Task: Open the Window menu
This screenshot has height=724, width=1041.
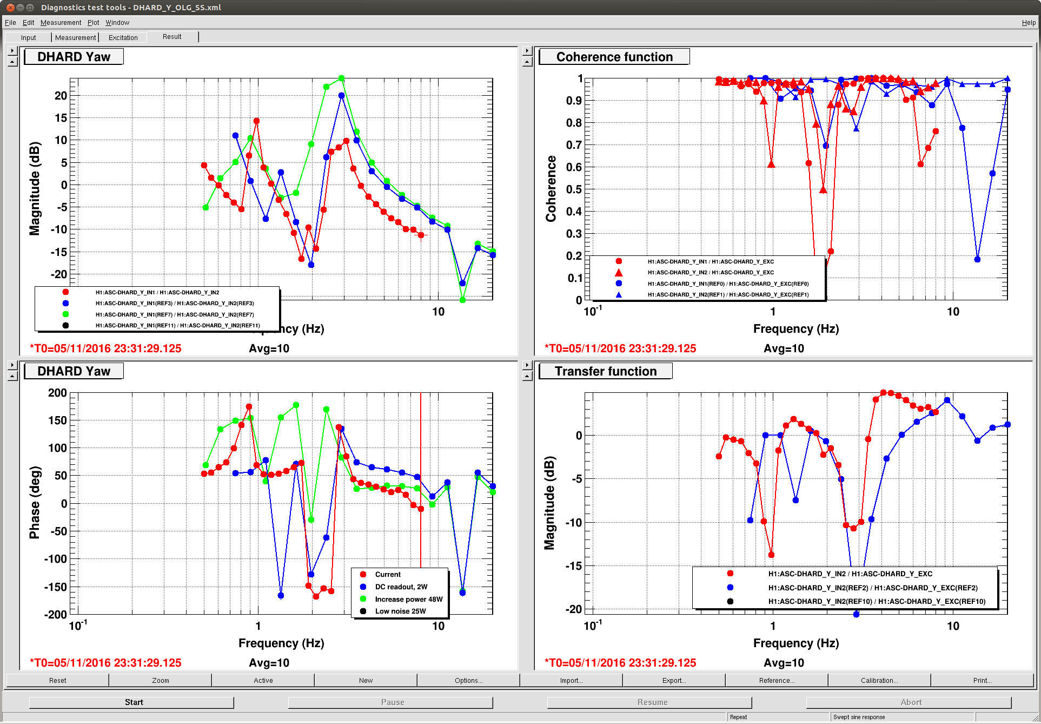Action: click(117, 23)
